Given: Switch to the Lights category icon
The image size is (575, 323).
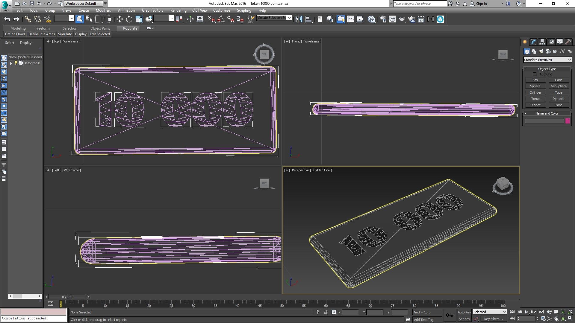Looking at the screenshot, I should (541, 51).
